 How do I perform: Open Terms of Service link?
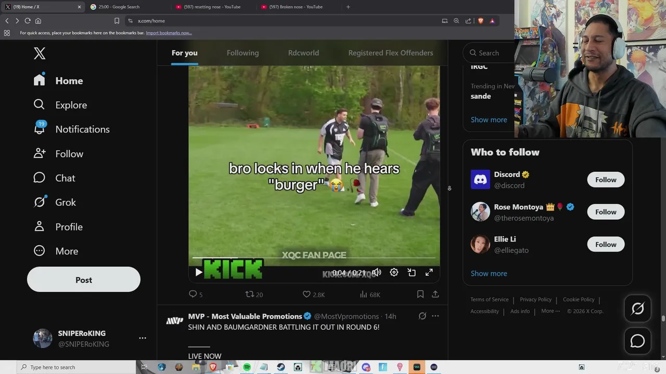[x=490, y=299]
